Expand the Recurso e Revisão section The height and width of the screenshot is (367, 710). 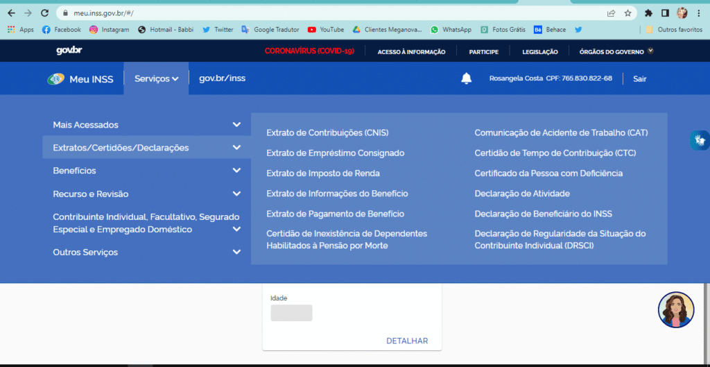[147, 194]
